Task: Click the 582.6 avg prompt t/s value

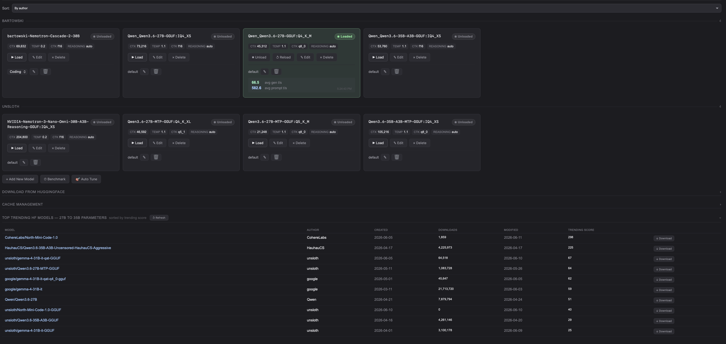Action: coord(256,88)
